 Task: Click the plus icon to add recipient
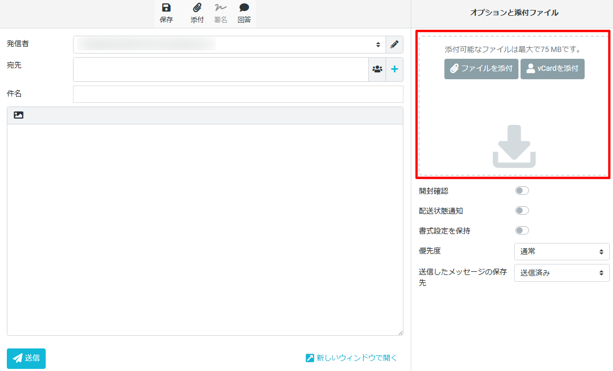[x=394, y=69]
